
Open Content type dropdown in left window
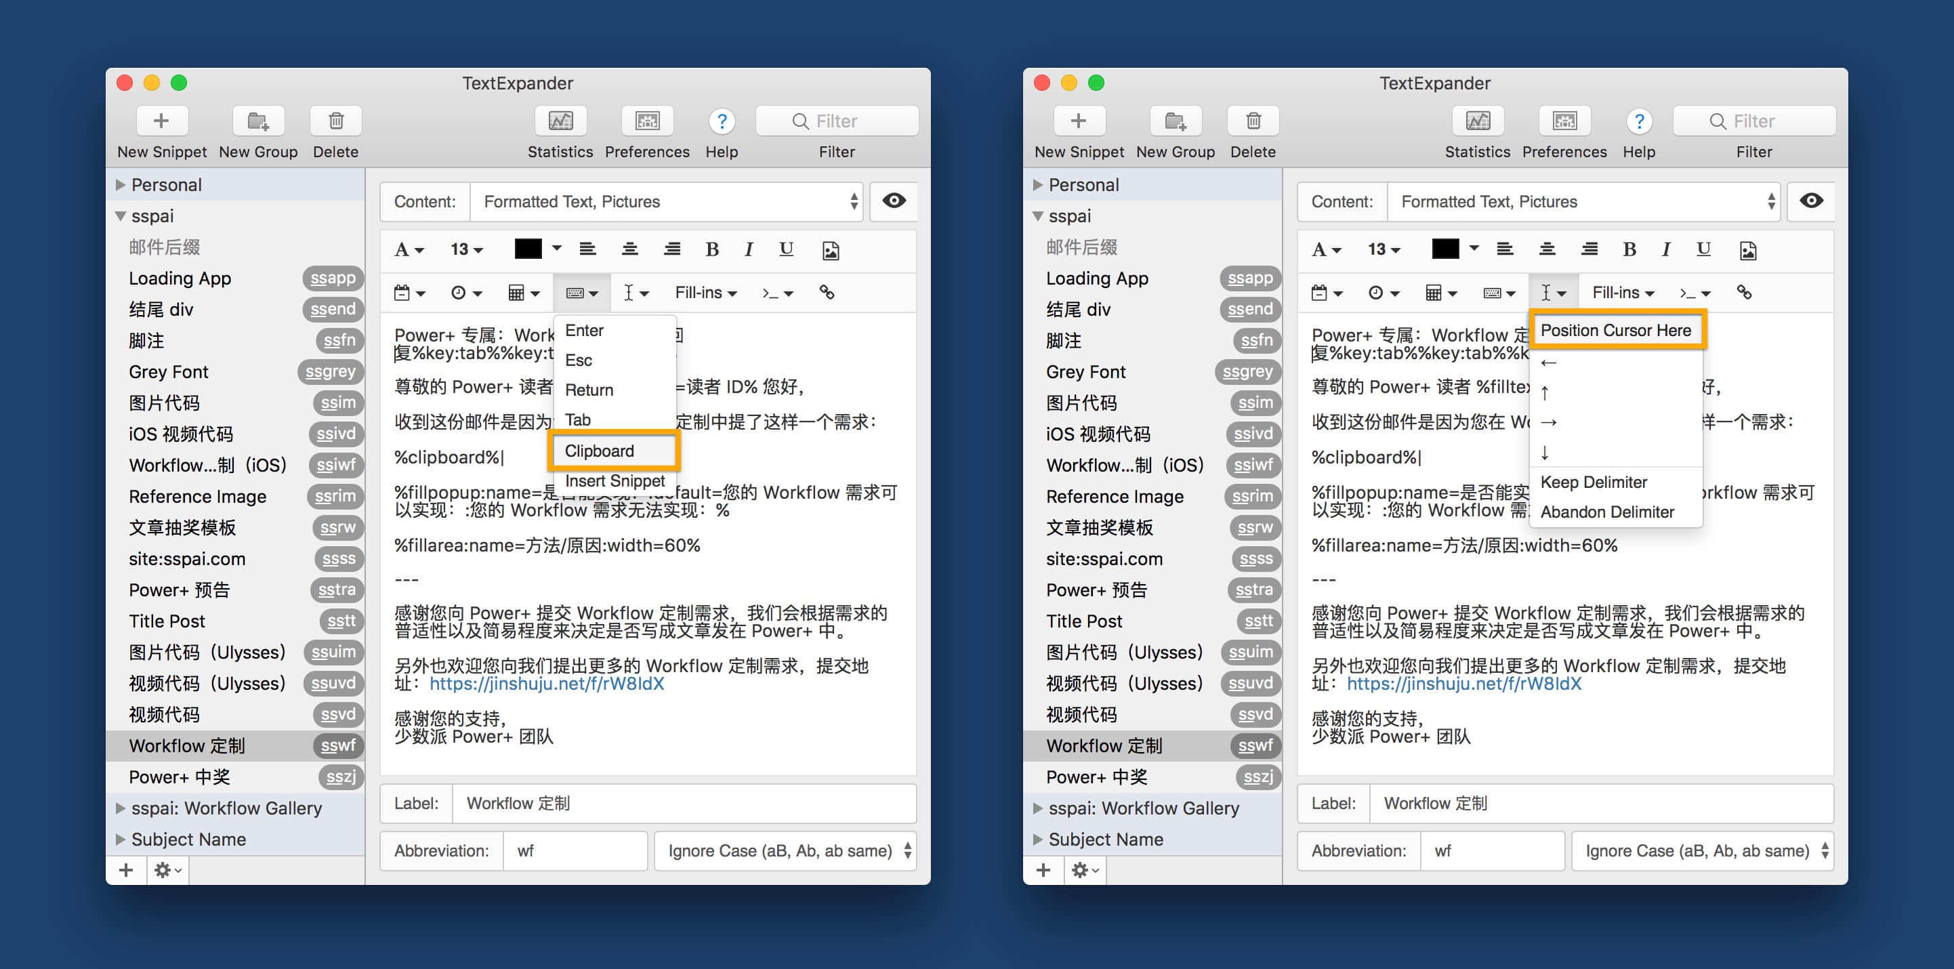[666, 201]
